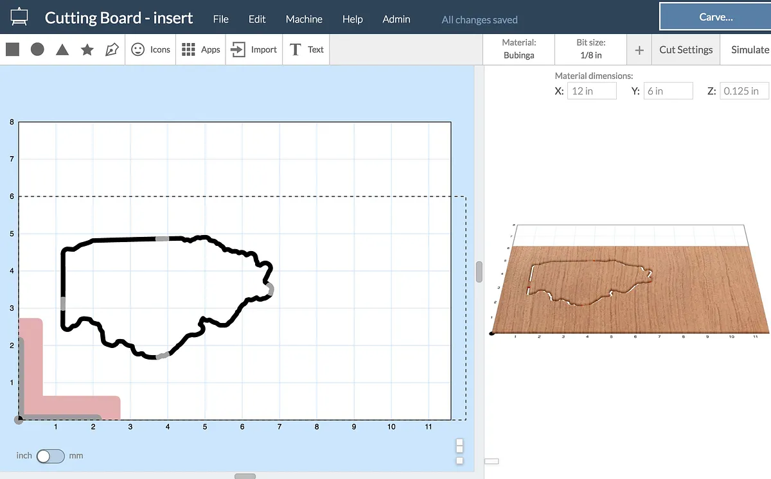The height and width of the screenshot is (479, 771).
Task: Select the square shape tool
Action: click(x=12, y=49)
